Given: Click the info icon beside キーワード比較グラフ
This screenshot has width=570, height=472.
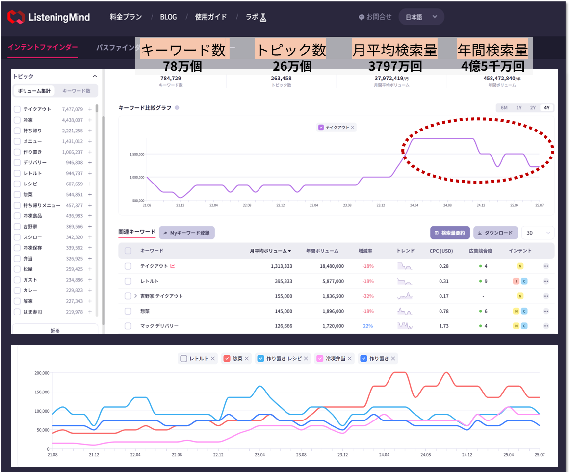Looking at the screenshot, I should pyautogui.click(x=177, y=108).
